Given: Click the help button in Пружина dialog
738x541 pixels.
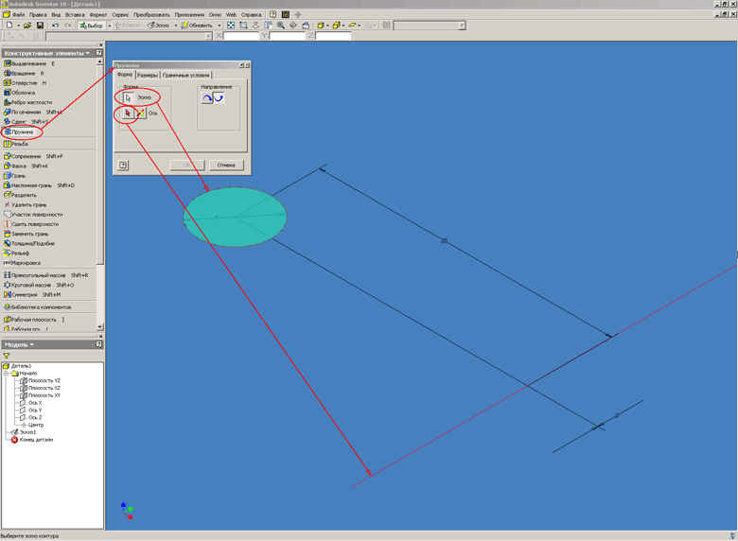Looking at the screenshot, I should pos(123,166).
